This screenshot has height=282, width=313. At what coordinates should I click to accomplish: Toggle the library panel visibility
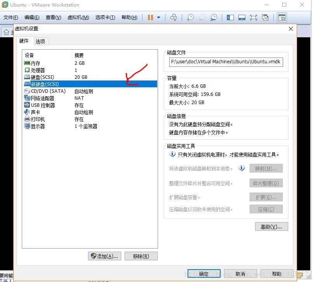click(x=230, y=17)
